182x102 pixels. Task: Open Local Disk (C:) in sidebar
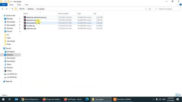point(12,74)
